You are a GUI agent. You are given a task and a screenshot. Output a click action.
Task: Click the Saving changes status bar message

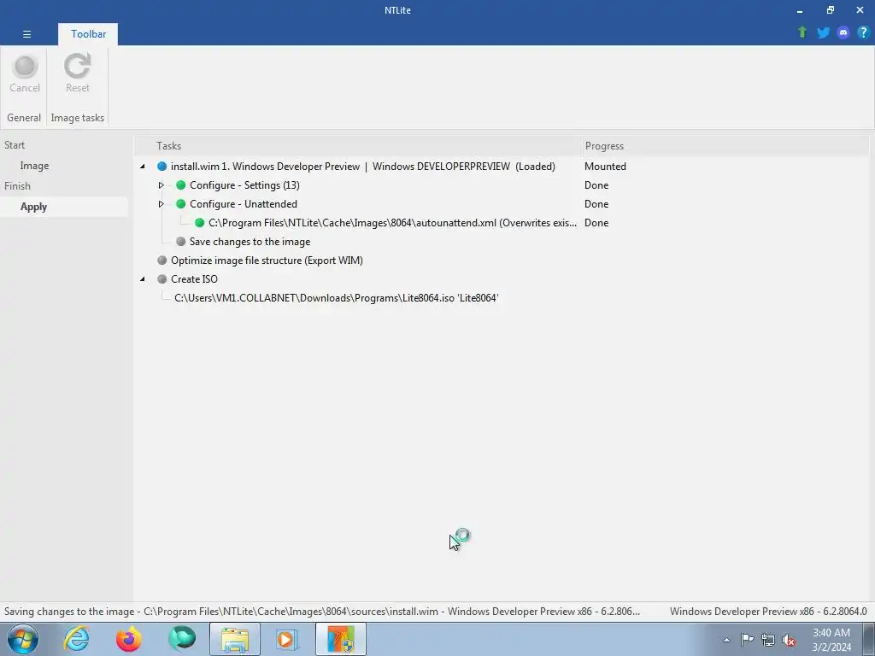[x=322, y=612]
